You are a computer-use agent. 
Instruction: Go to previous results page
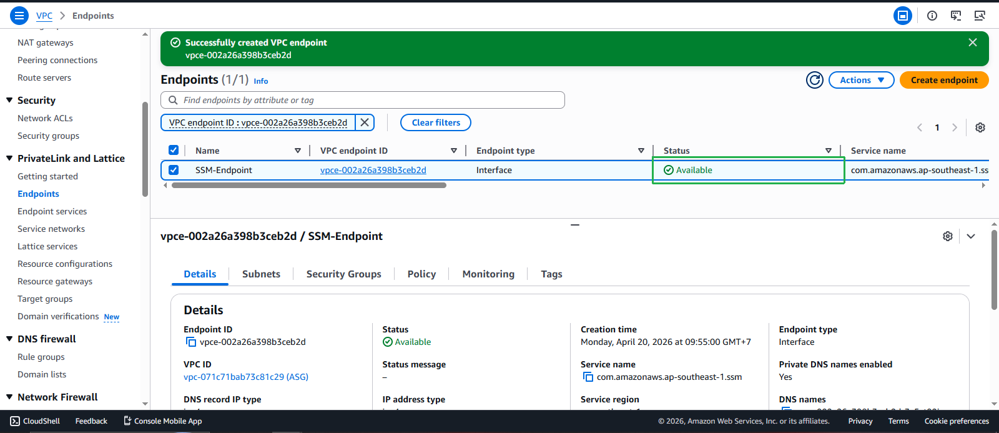pos(920,127)
